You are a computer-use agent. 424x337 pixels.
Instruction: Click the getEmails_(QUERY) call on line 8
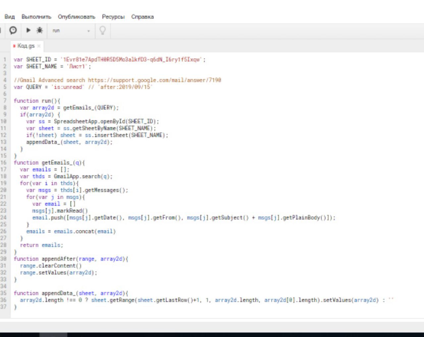pos(89,108)
